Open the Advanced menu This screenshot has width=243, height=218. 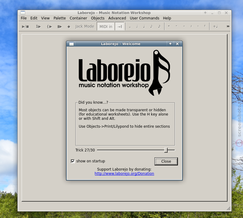click(117, 18)
